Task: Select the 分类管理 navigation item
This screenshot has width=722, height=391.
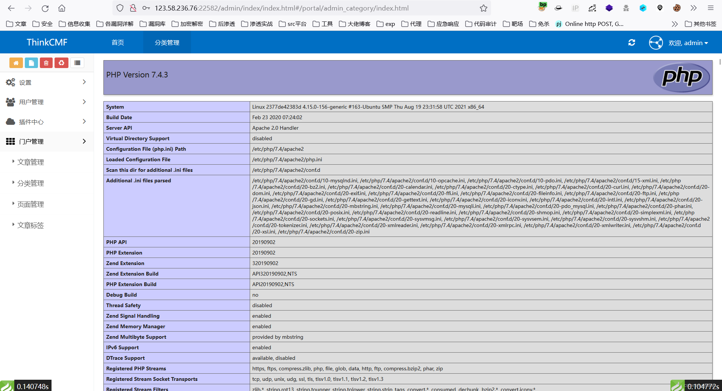Action: coord(167,42)
